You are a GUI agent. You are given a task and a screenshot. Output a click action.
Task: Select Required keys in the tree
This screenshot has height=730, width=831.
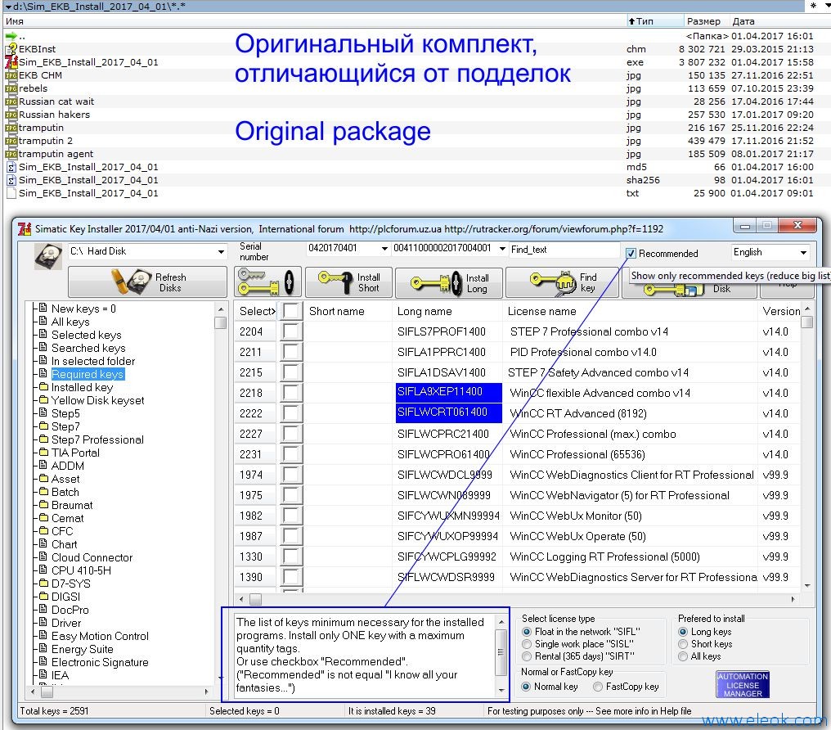88,374
